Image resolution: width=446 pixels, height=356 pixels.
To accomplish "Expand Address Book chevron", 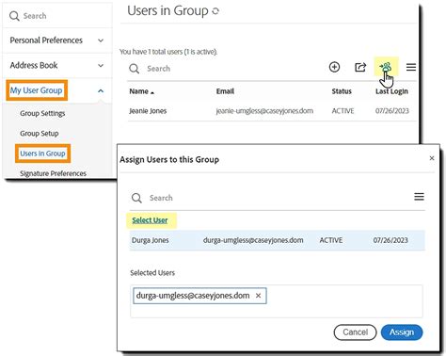I will click(101, 66).
